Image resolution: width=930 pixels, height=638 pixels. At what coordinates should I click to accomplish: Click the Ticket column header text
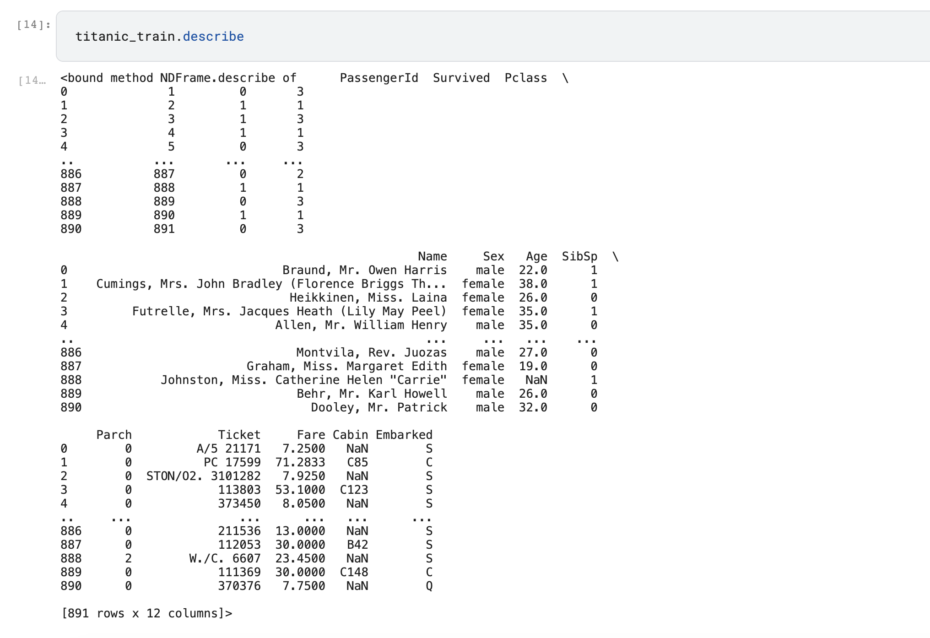coord(239,435)
